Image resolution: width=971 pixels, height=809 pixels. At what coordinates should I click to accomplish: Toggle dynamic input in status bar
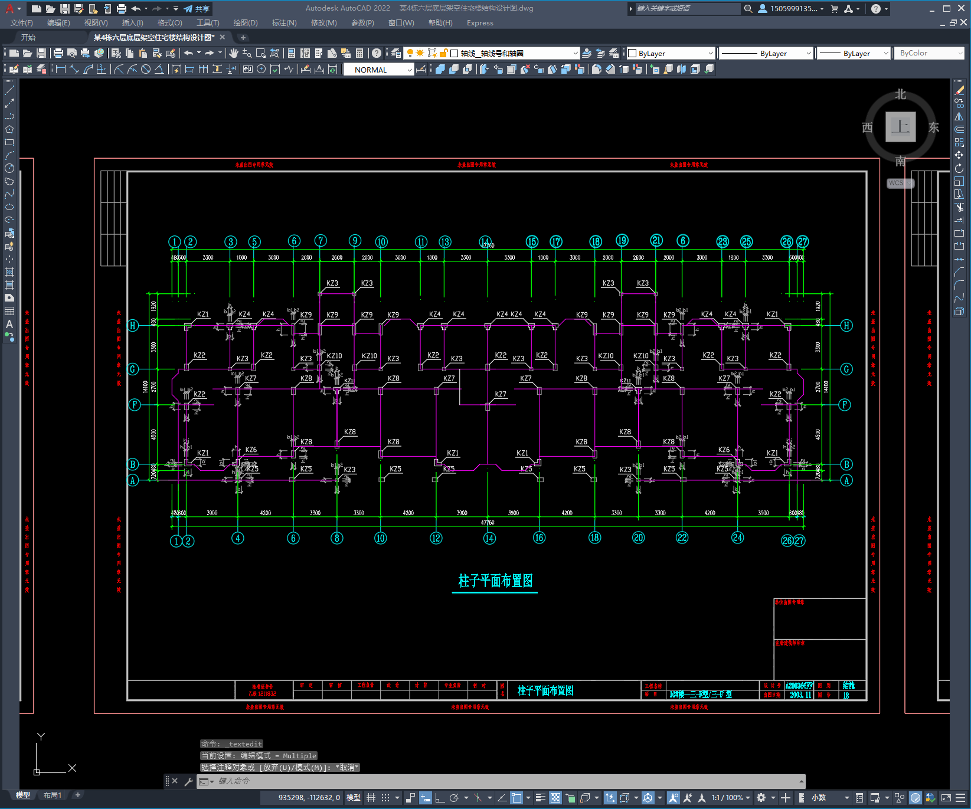pos(425,798)
